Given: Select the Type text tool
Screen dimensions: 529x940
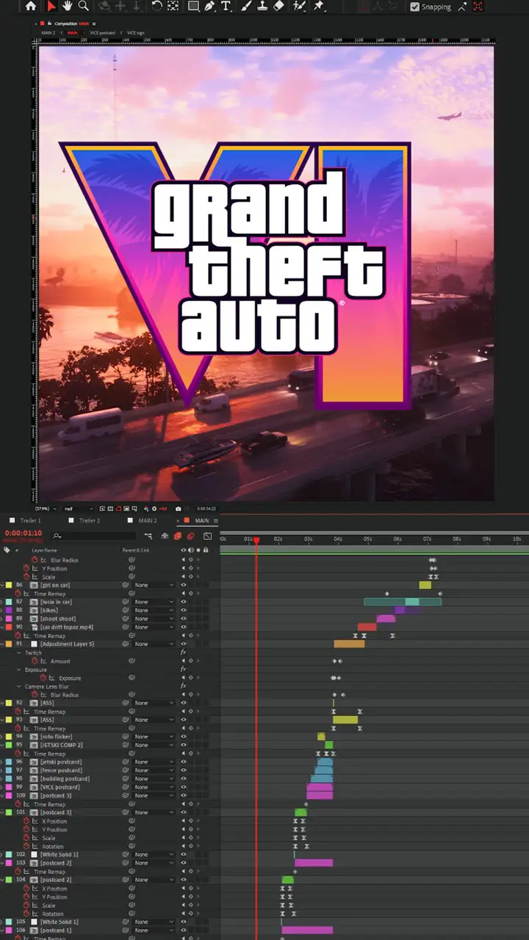Looking at the screenshot, I should pyautogui.click(x=226, y=6).
